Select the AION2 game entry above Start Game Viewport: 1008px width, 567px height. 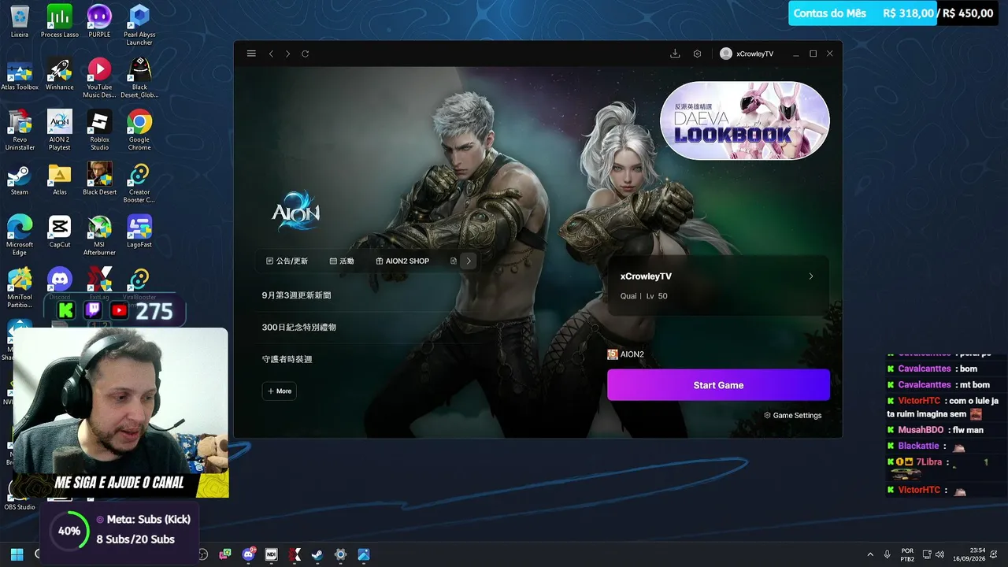[x=626, y=354]
